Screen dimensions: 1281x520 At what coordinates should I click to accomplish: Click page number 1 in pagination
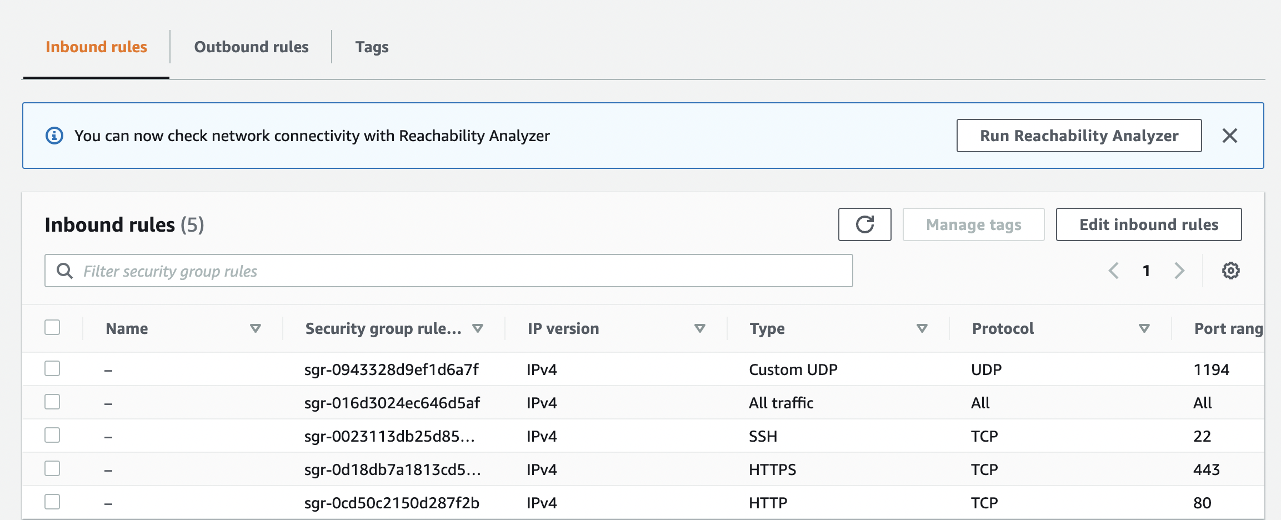tap(1146, 271)
